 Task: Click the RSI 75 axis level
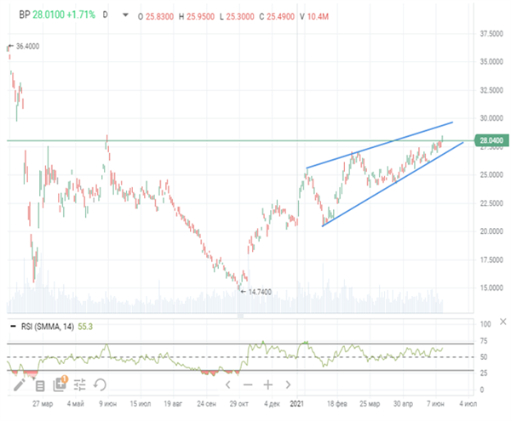click(484, 341)
